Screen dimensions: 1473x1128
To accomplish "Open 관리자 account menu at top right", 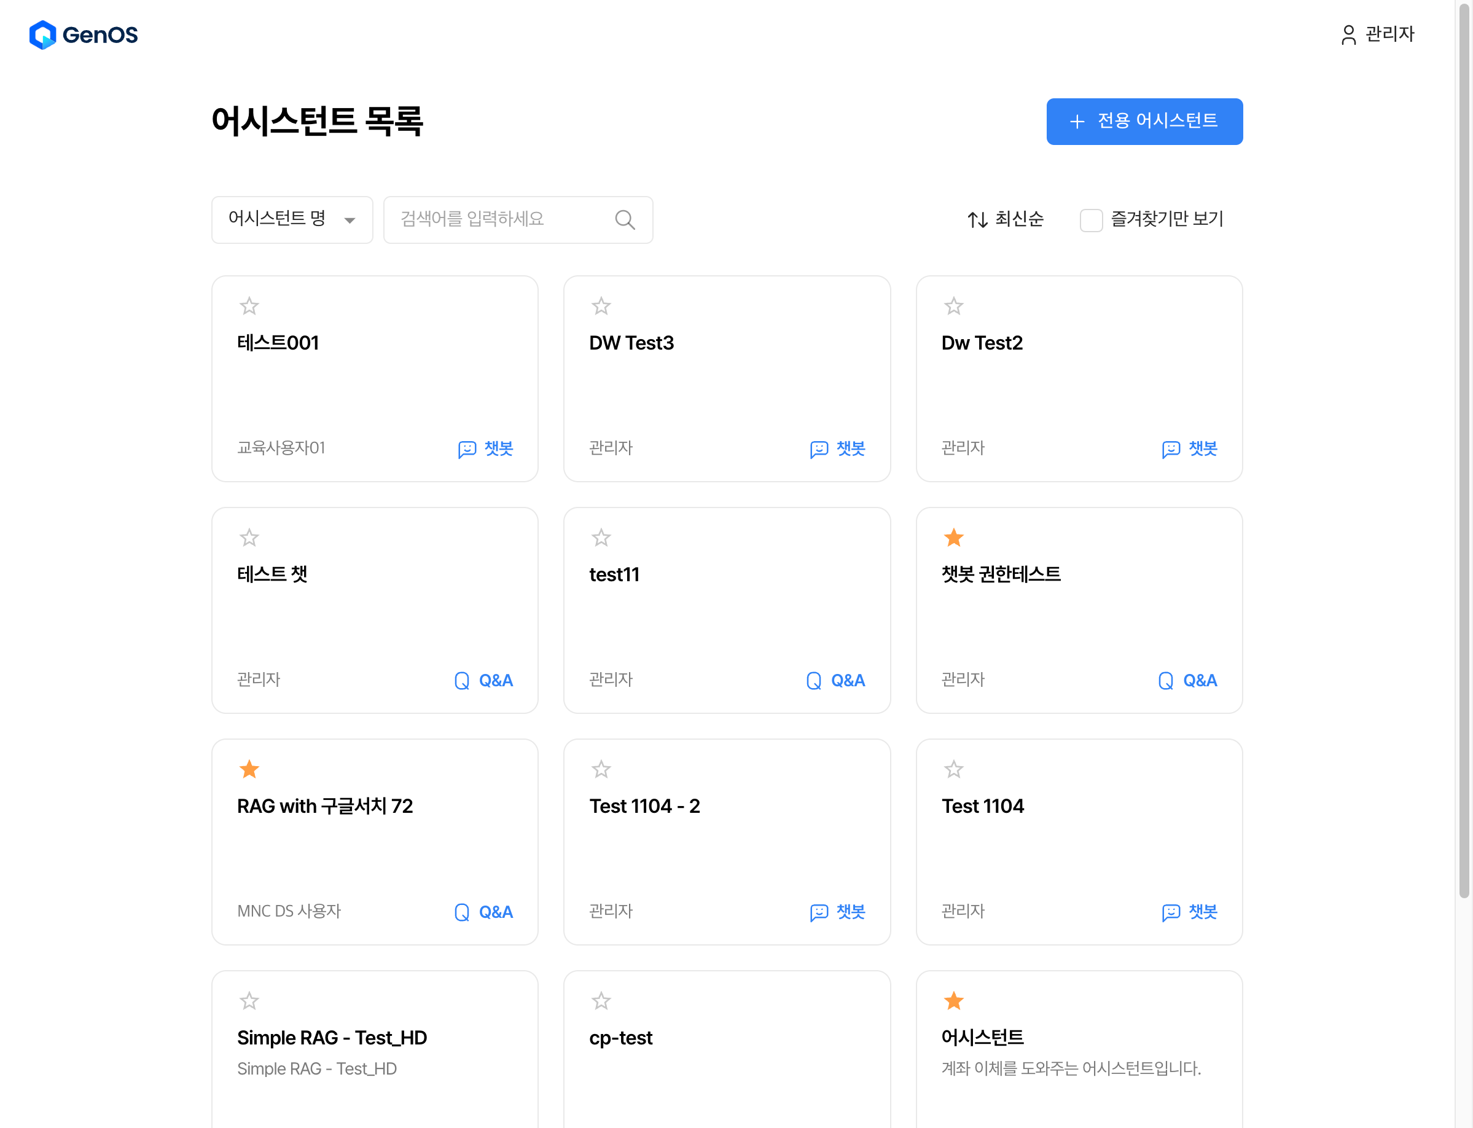I will [1388, 34].
